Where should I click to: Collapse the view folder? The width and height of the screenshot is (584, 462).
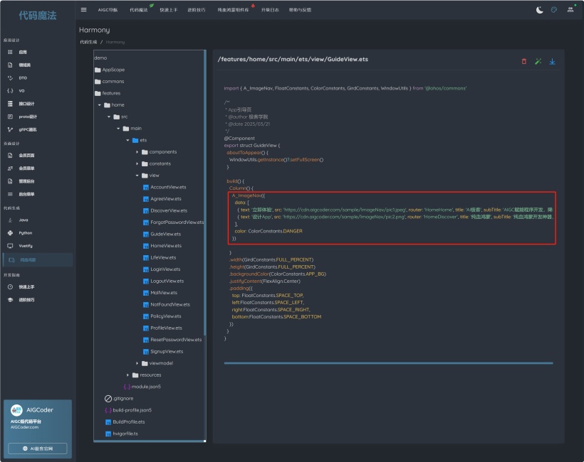tap(137, 176)
